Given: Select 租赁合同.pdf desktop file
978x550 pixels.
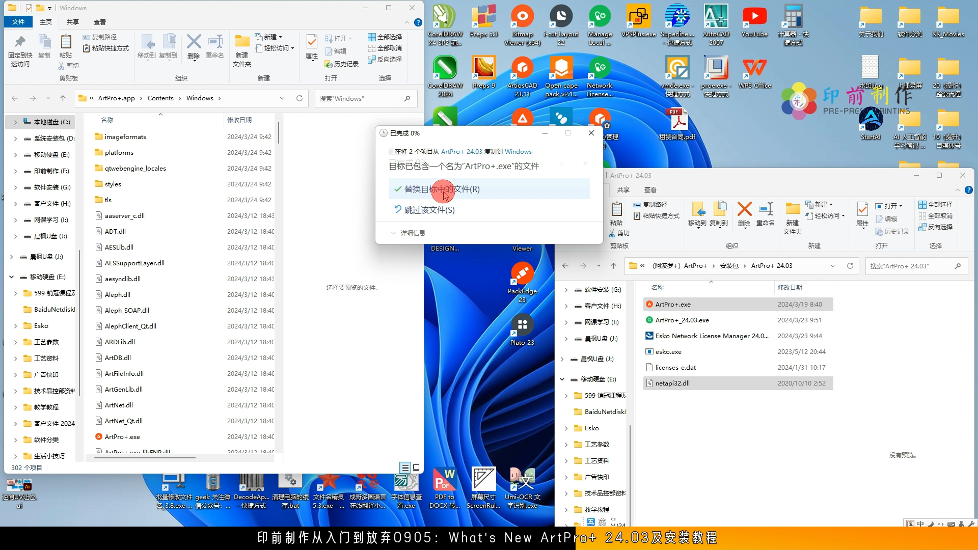Looking at the screenshot, I should 677,124.
